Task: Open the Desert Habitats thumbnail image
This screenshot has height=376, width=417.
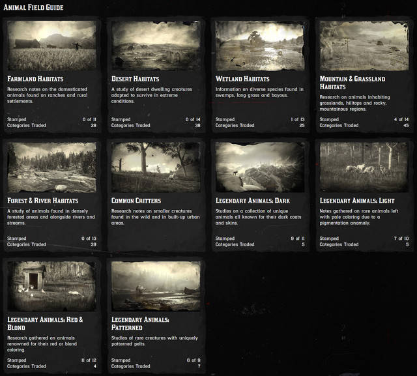Action: click(x=156, y=46)
